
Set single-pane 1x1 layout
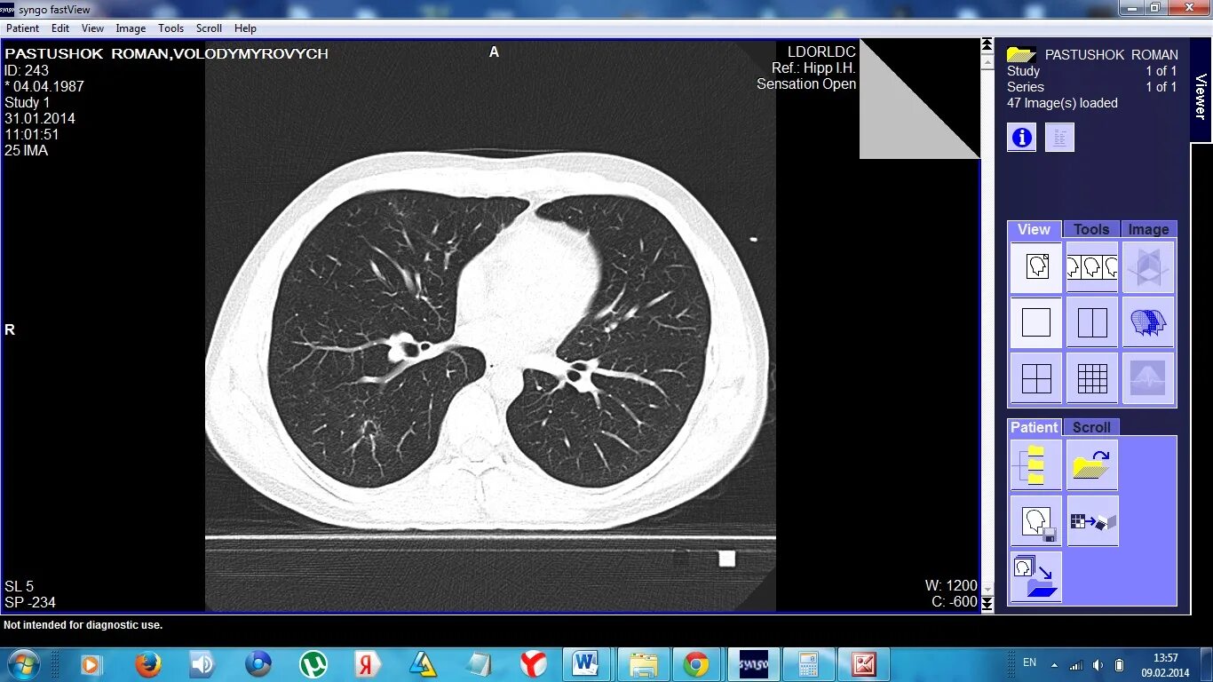[x=1036, y=322]
